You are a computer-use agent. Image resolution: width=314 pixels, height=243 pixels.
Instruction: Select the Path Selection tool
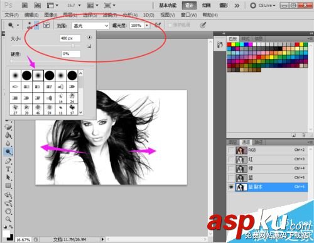pyautogui.click(x=8, y=177)
